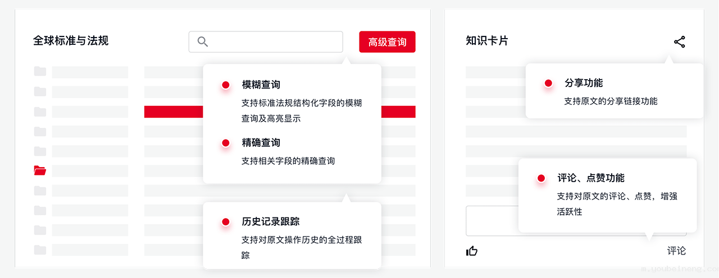The width and height of the screenshot is (719, 278).
Task: Select the 精确查询 heading
Action: [261, 143]
